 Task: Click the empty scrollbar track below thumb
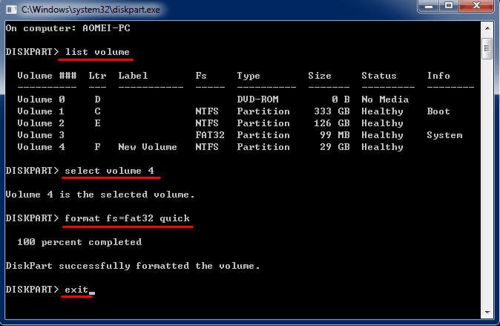point(487,186)
